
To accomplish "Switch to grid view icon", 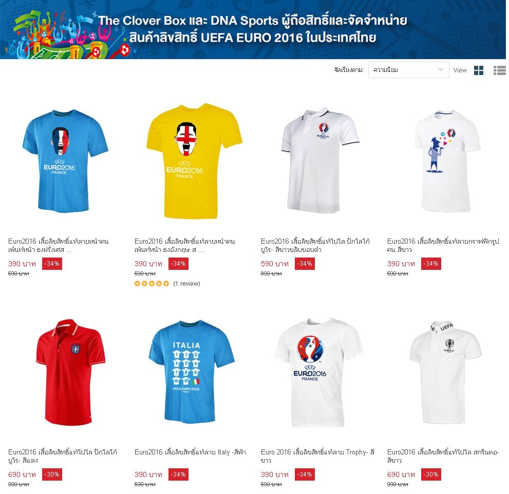I will click(479, 70).
